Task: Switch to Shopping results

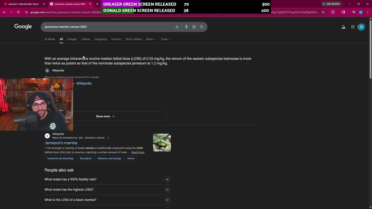Action: [x=101, y=39]
